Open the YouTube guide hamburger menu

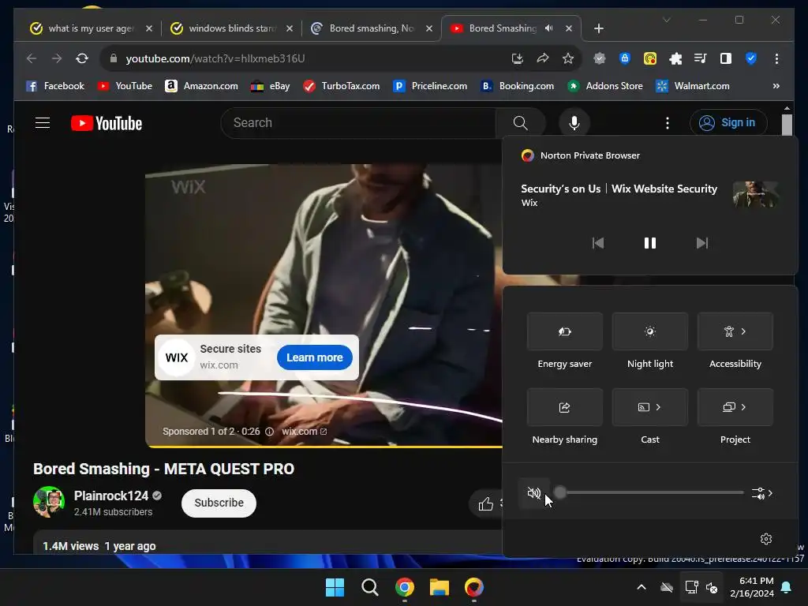(43, 123)
